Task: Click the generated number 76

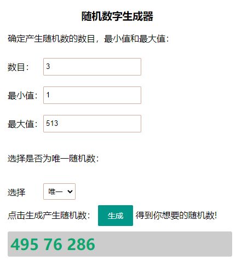Action: coord(53,244)
